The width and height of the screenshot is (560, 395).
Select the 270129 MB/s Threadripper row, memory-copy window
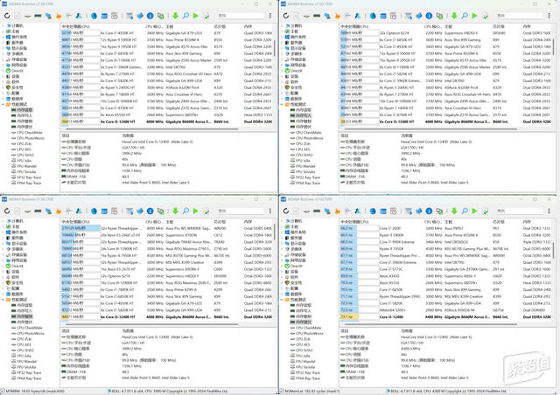click(166, 228)
